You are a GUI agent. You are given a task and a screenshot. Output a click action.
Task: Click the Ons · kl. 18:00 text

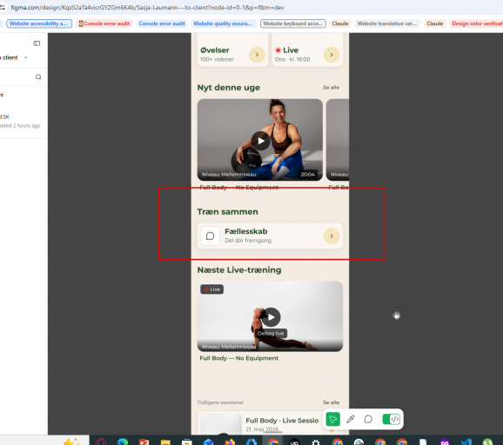(292, 59)
